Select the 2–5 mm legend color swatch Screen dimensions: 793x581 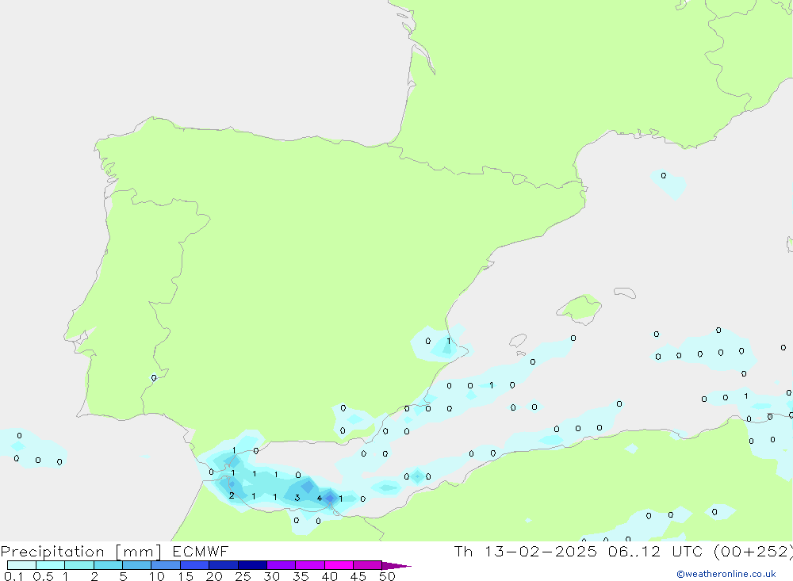[x=108, y=565]
